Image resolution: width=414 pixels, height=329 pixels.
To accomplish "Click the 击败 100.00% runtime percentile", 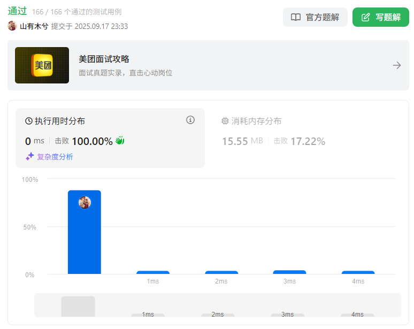I will point(83,141).
